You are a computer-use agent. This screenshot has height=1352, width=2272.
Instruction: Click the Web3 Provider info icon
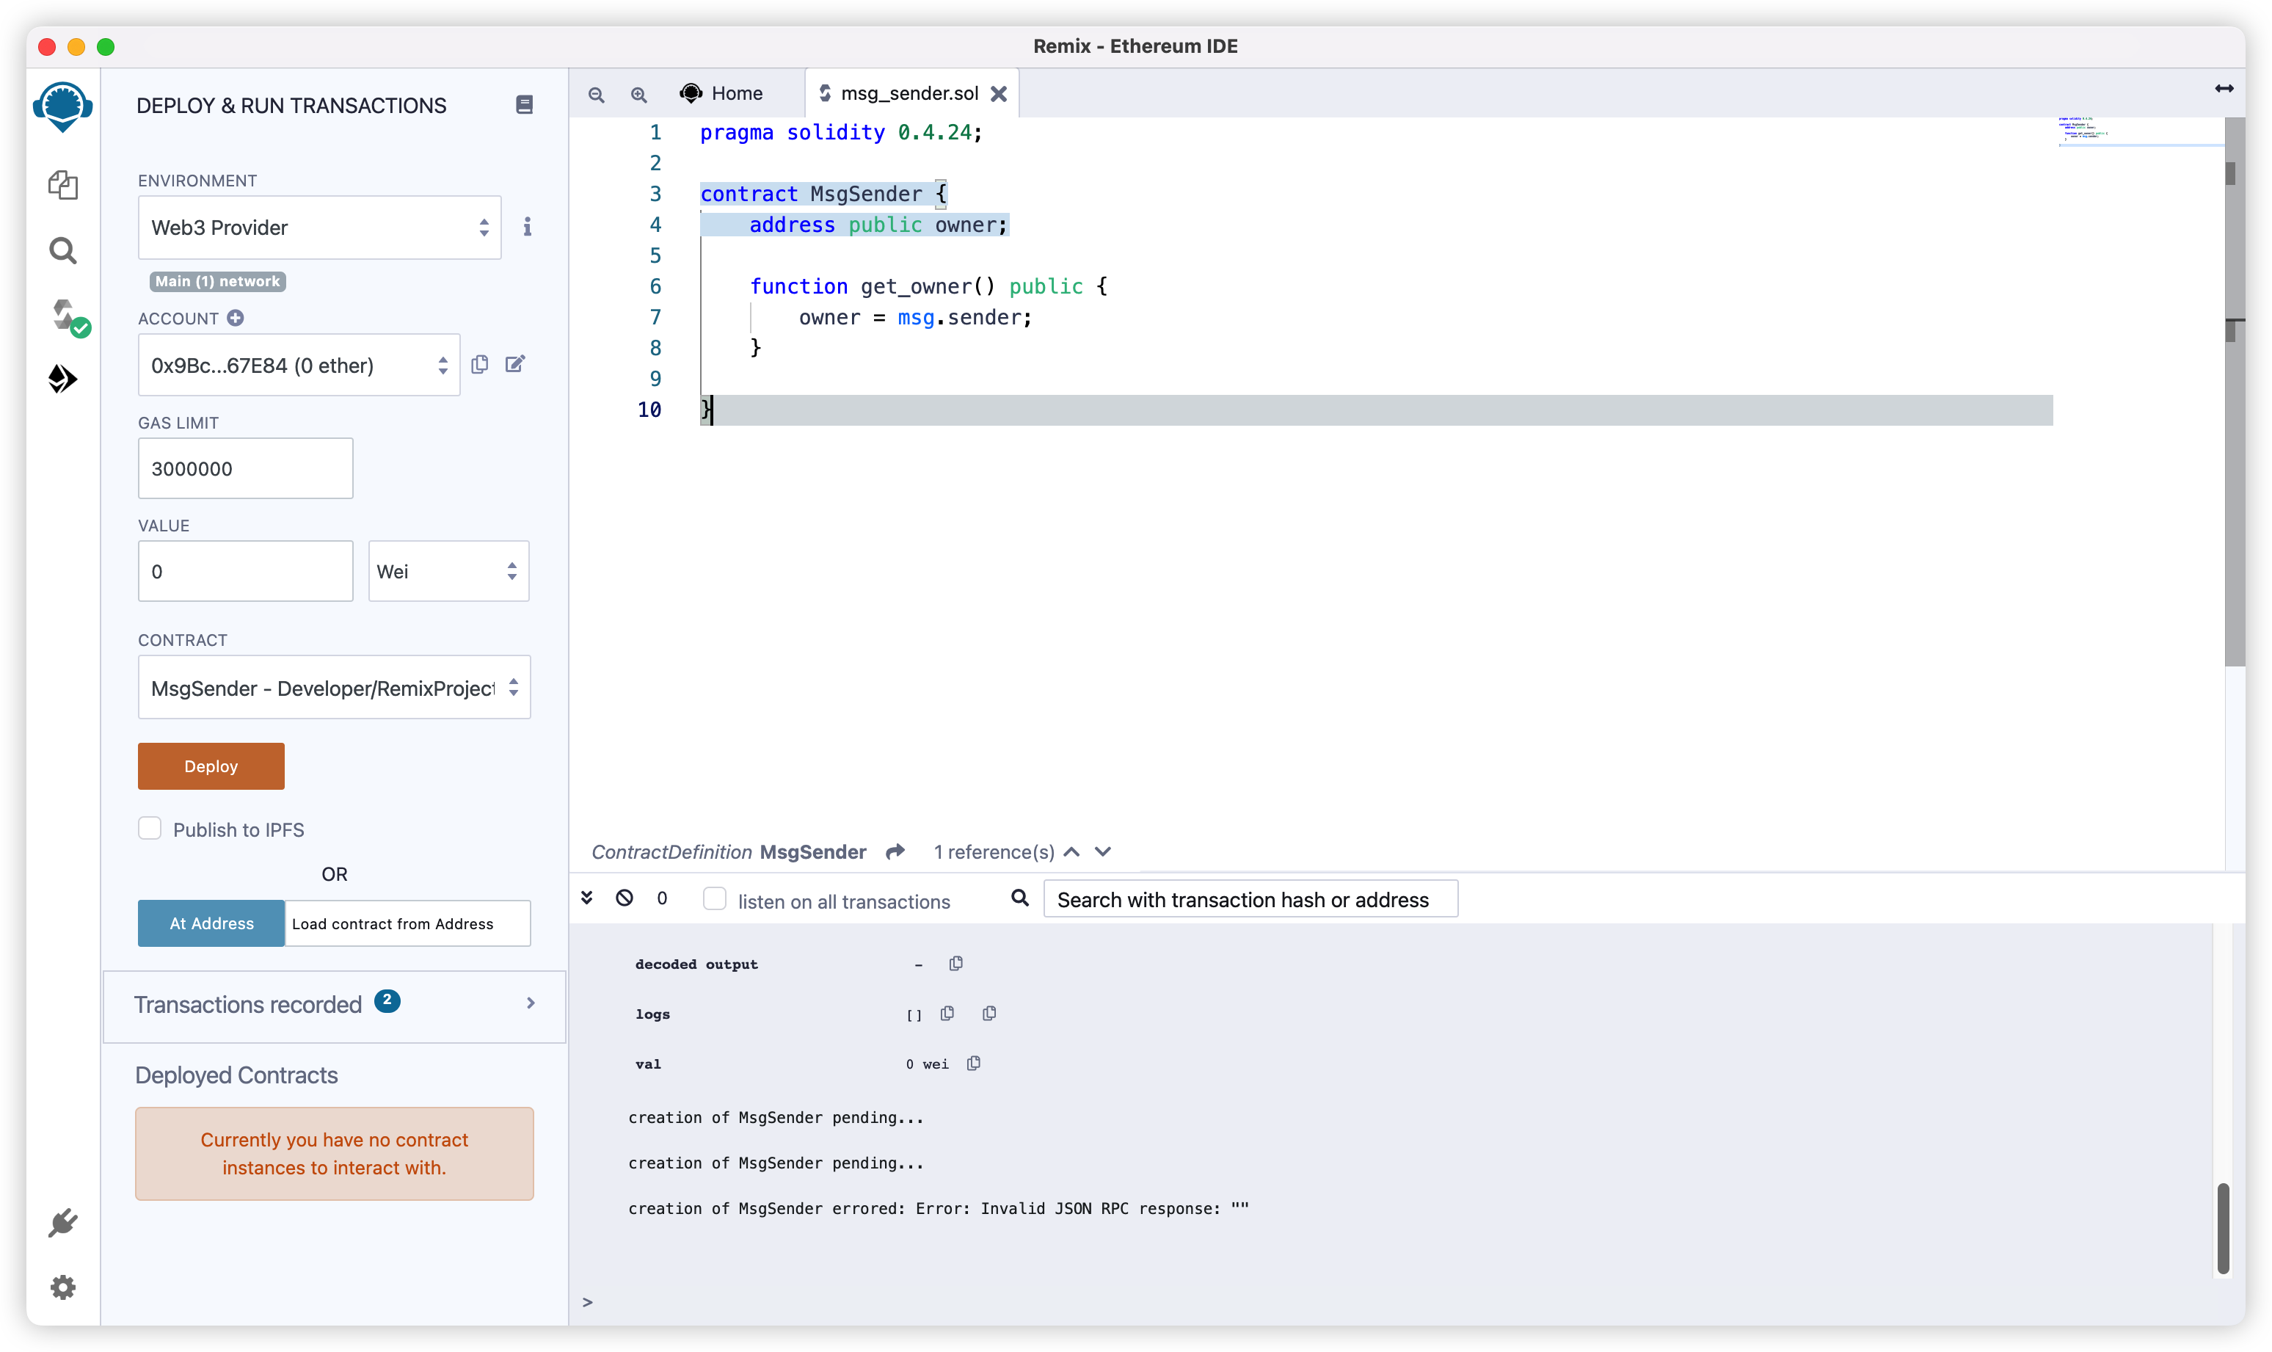pos(527,227)
